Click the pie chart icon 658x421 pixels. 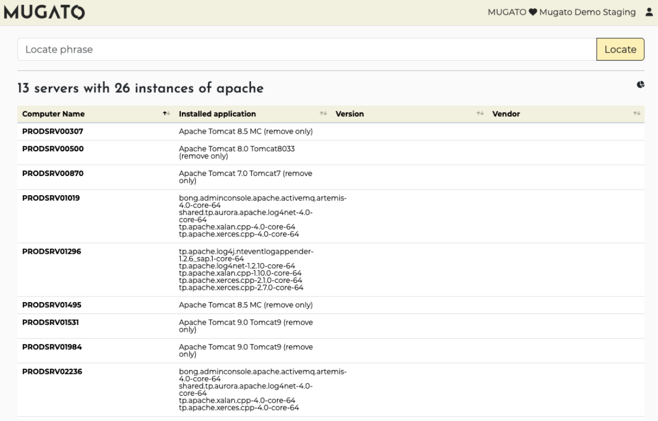coord(640,85)
